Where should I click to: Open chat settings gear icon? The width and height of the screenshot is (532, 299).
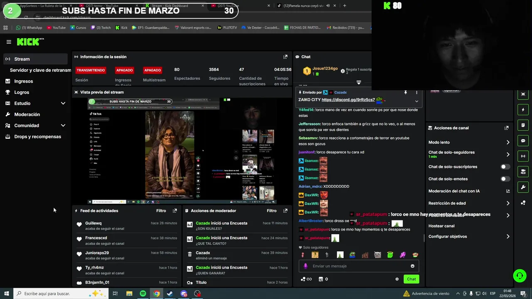[397, 279]
